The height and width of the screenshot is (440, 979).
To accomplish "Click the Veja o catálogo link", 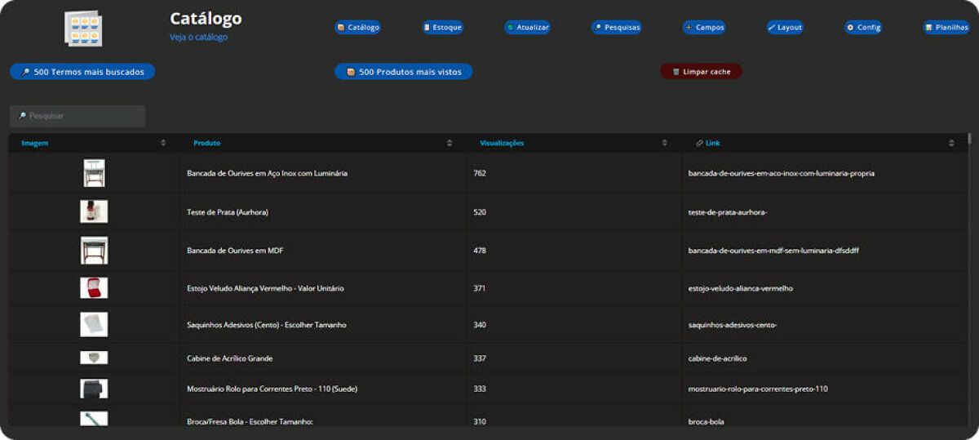I will 198,38.
